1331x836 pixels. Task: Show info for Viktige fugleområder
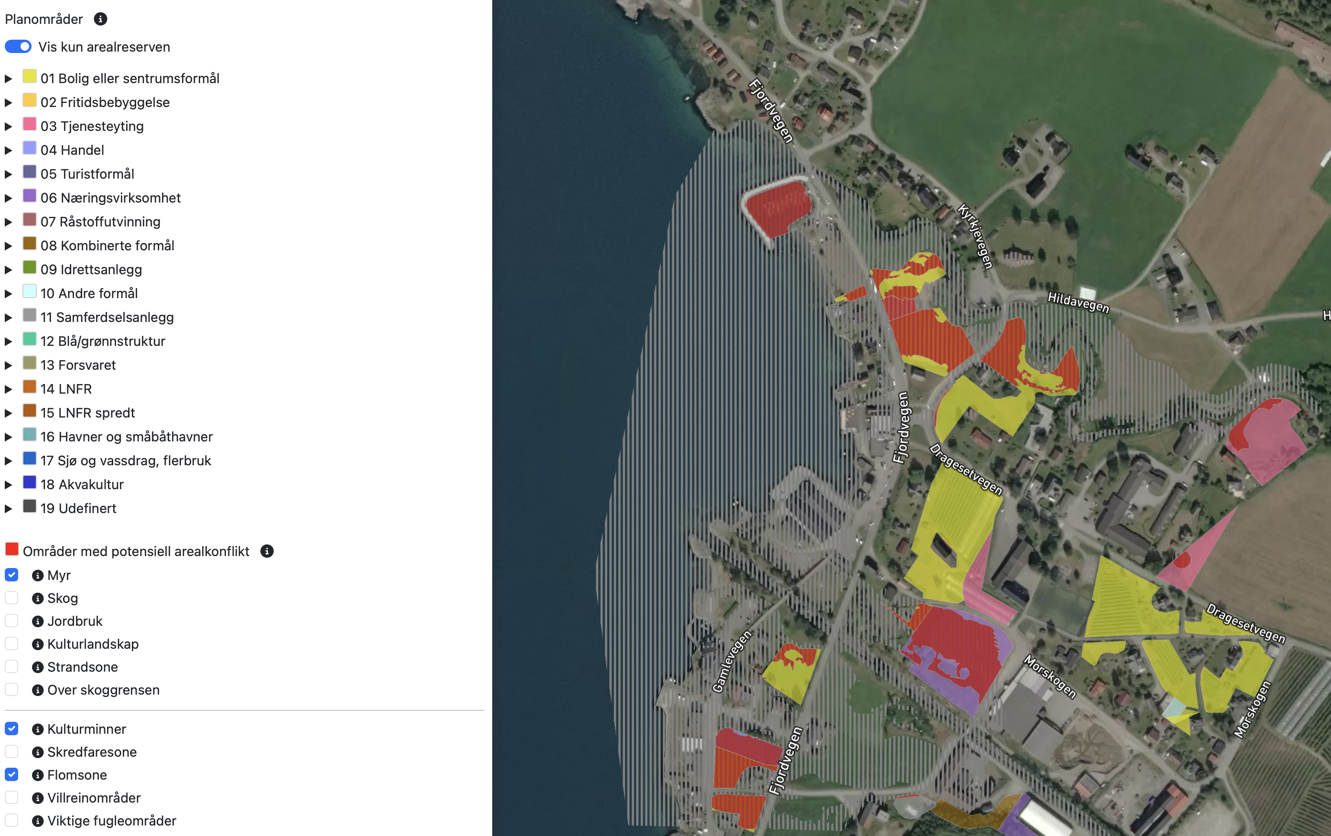[x=38, y=821]
